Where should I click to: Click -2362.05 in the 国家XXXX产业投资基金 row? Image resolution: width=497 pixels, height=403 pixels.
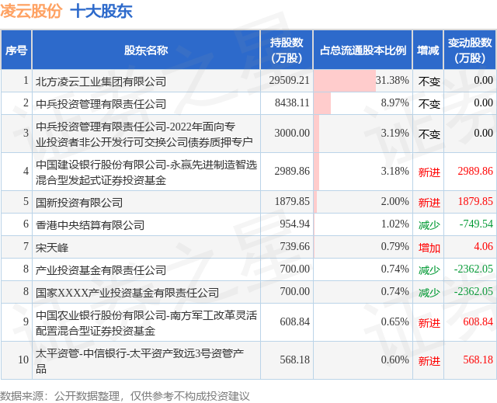point(474,291)
